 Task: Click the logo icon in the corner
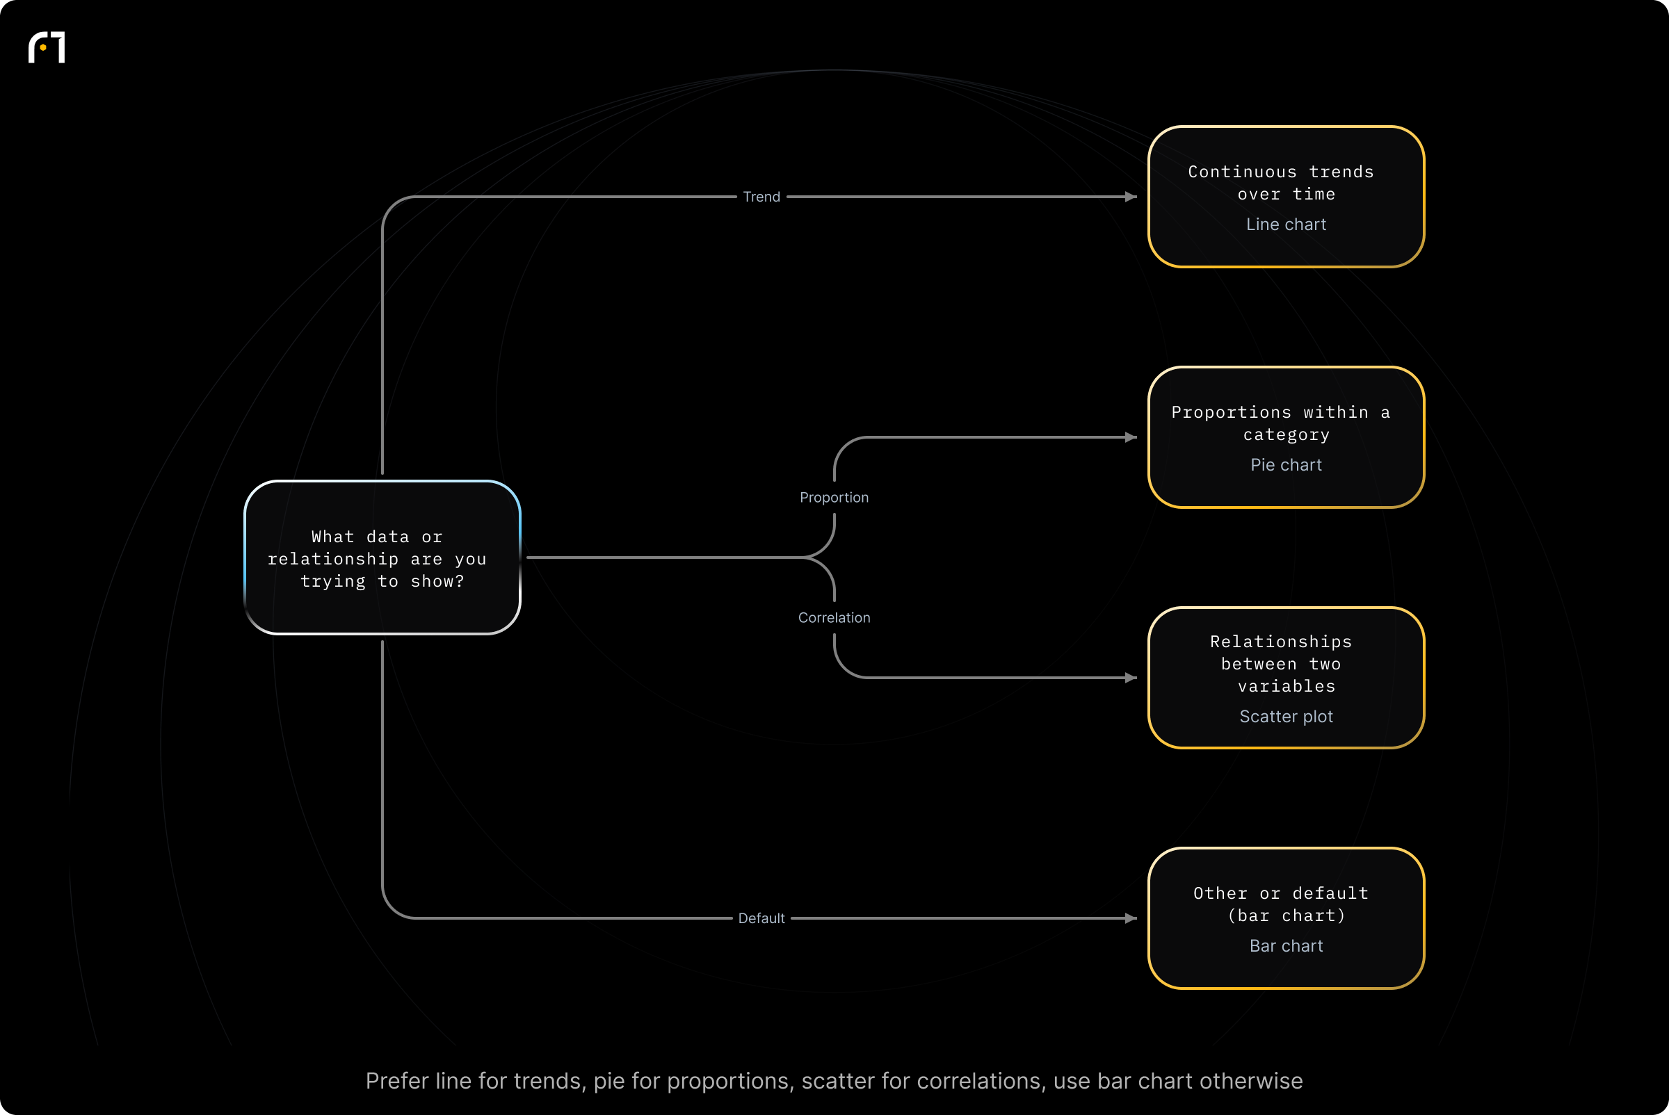click(x=47, y=48)
